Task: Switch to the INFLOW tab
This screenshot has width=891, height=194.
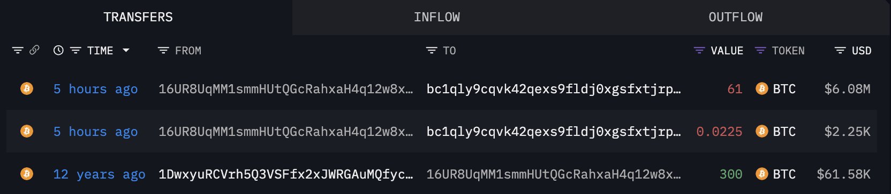Action: (x=436, y=17)
